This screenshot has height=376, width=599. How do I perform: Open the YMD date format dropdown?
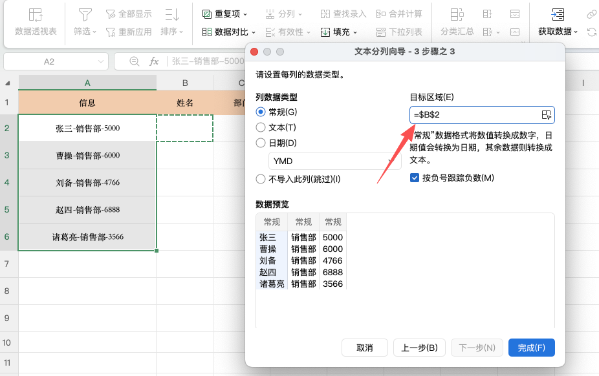pos(334,161)
